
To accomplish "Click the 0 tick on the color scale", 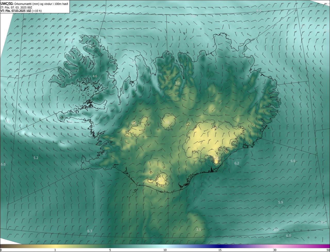I will [1, 250].
